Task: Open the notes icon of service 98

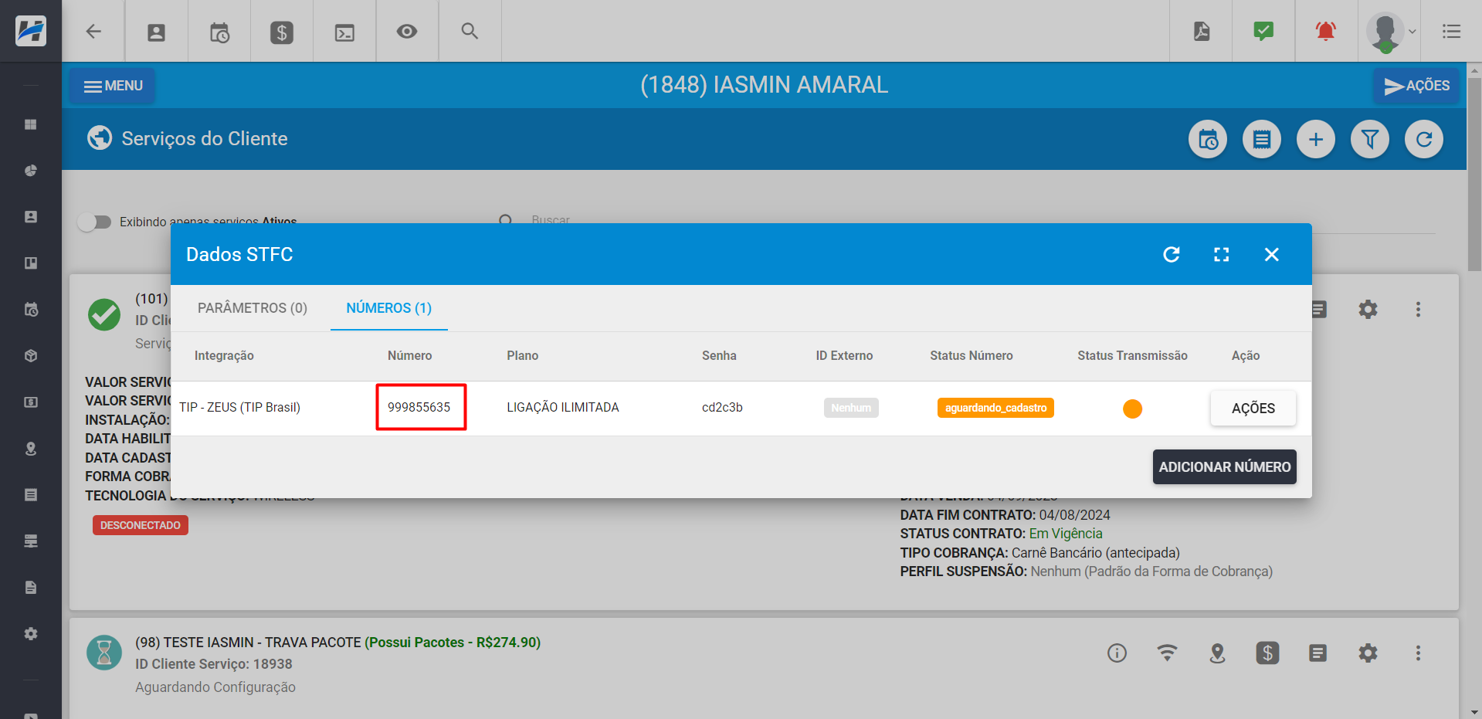Action: pyautogui.click(x=1318, y=653)
